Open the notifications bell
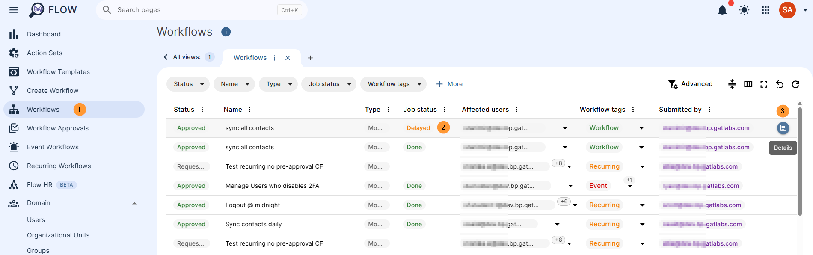This screenshot has width=813, height=255. tap(722, 10)
